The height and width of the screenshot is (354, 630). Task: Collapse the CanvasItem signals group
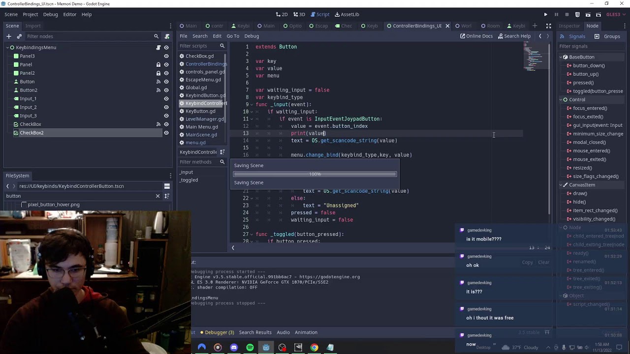click(560, 185)
